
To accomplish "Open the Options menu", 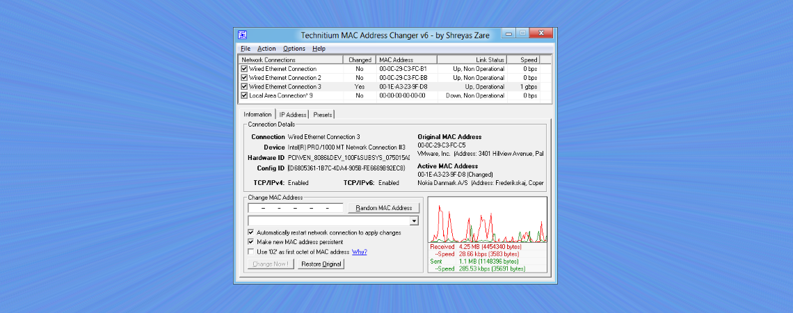I will pyautogui.click(x=294, y=49).
